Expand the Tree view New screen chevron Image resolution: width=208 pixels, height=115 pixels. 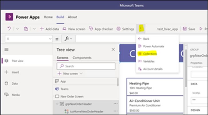81,74
